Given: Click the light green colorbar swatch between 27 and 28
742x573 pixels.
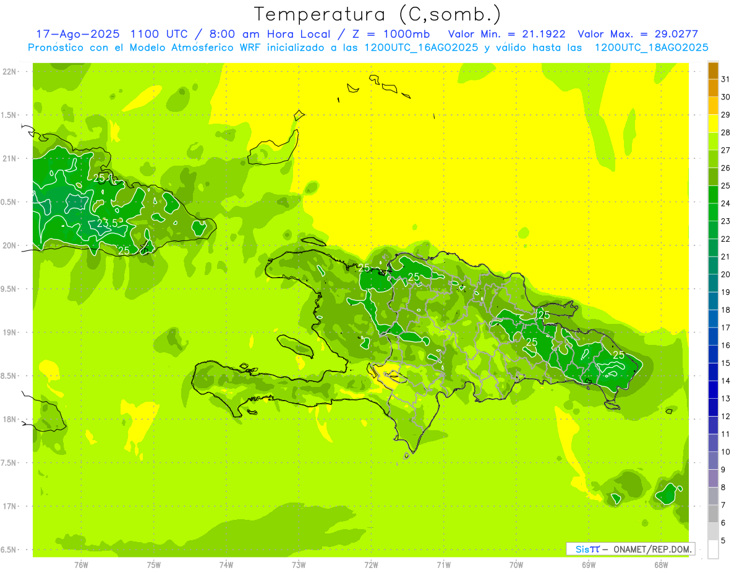Looking at the screenshot, I should coord(713,142).
